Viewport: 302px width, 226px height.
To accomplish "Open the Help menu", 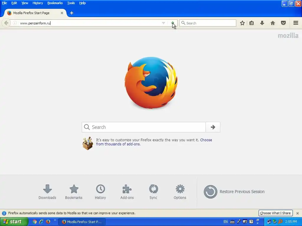I will 83,3.
